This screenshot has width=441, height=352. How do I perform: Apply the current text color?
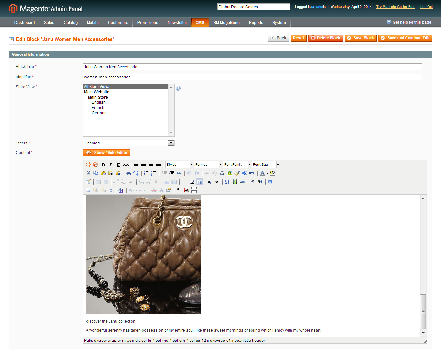tap(262, 173)
